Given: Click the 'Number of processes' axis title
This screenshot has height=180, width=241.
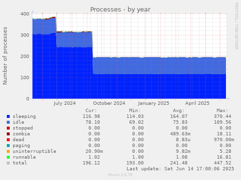Looking at the screenshot, I should point(5,56).
